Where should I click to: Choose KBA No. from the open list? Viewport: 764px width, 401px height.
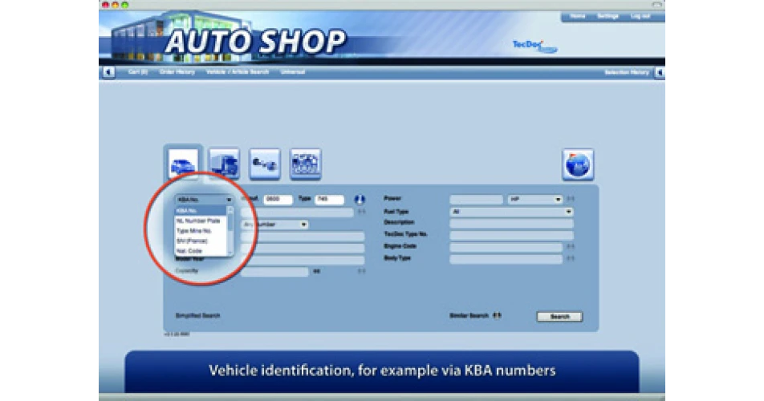click(201, 211)
